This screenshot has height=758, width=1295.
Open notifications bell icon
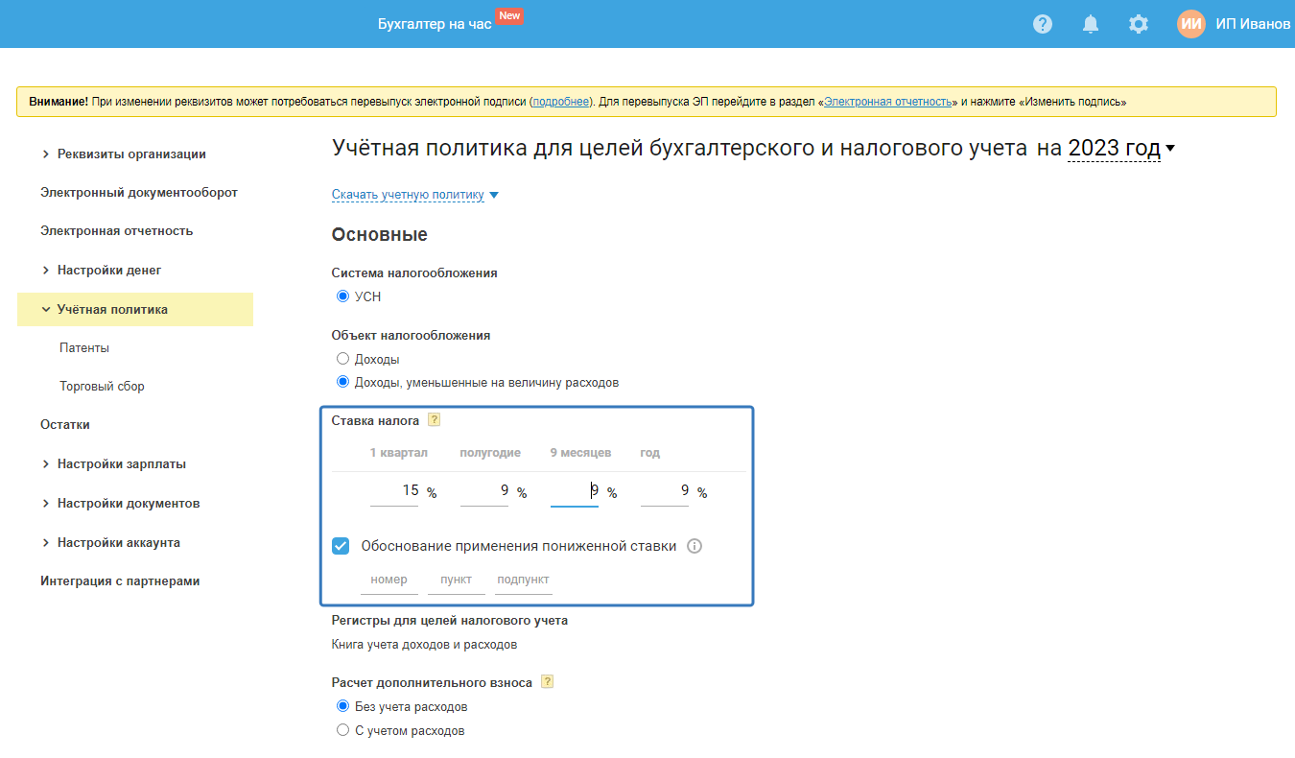[x=1091, y=24]
